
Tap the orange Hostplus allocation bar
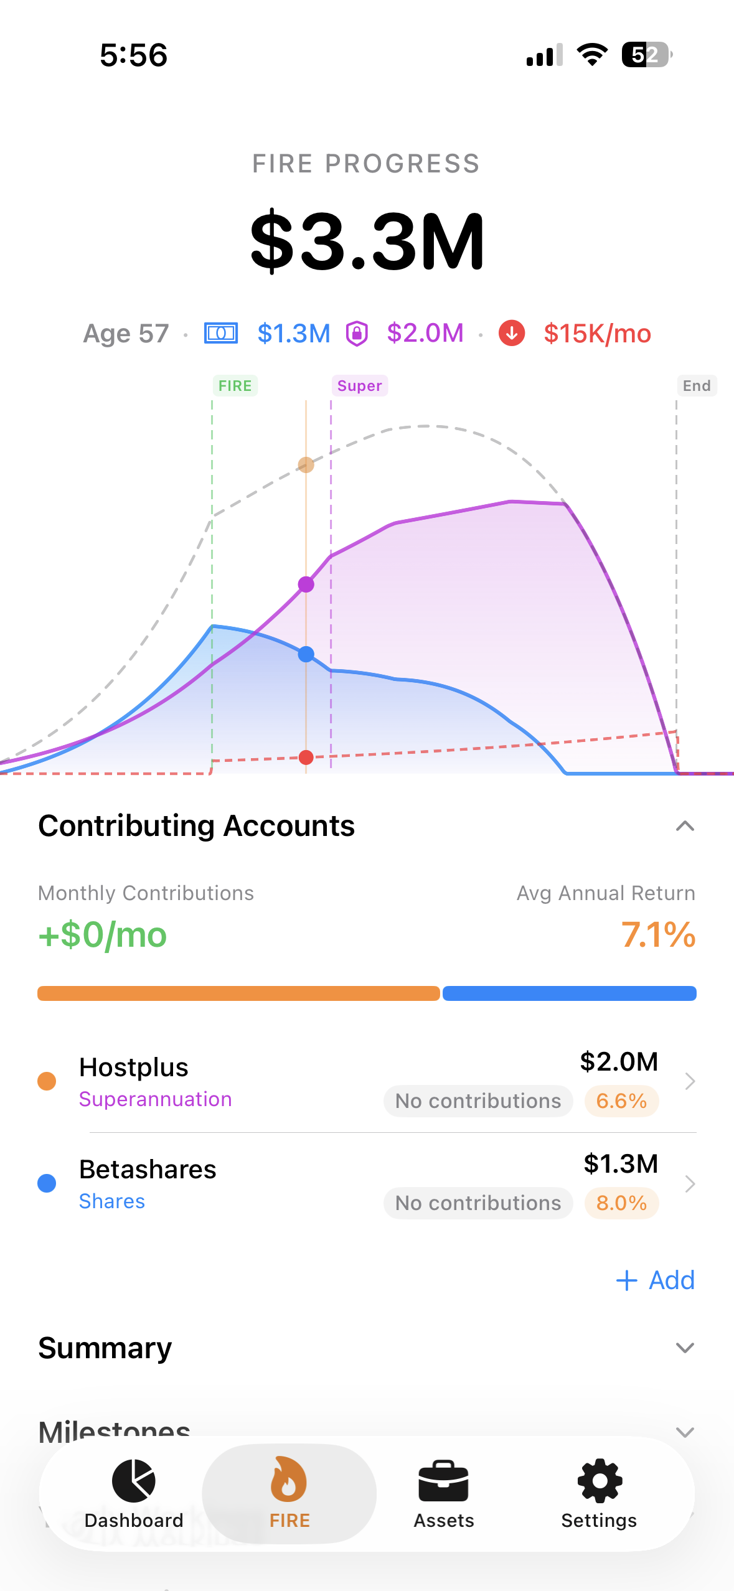tap(238, 993)
